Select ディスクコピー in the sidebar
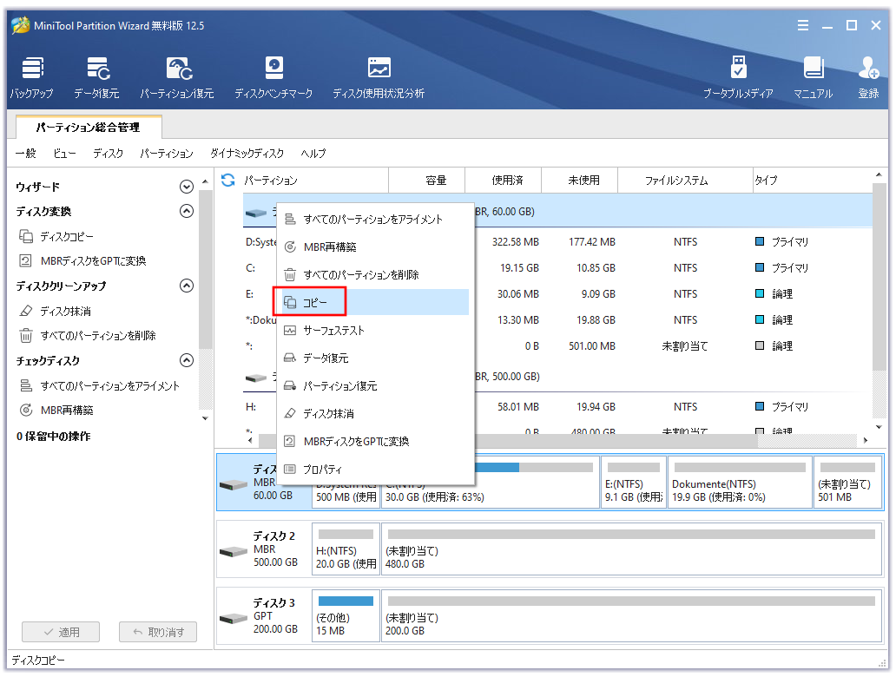 point(65,235)
